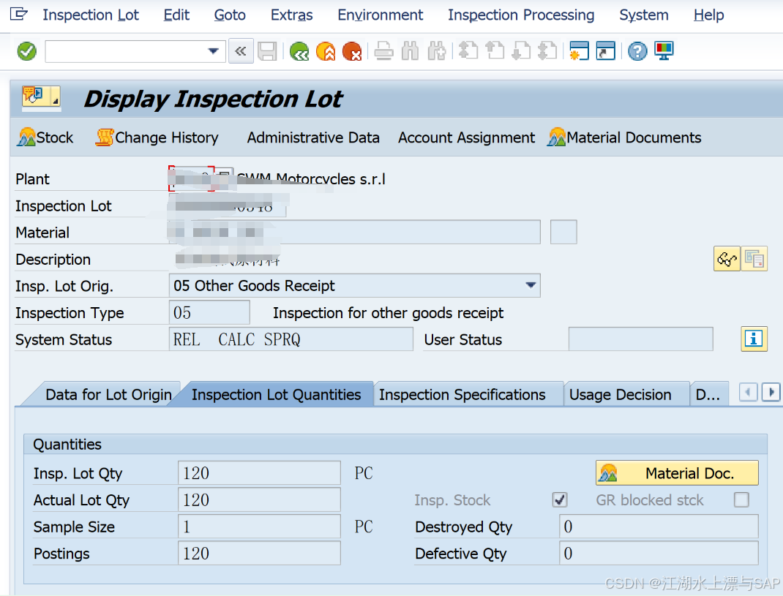Click the Account Assignment button
This screenshot has height=596, width=783.
[466, 137]
